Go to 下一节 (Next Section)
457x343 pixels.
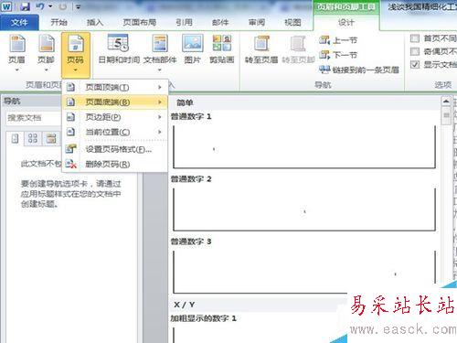[x=338, y=55]
